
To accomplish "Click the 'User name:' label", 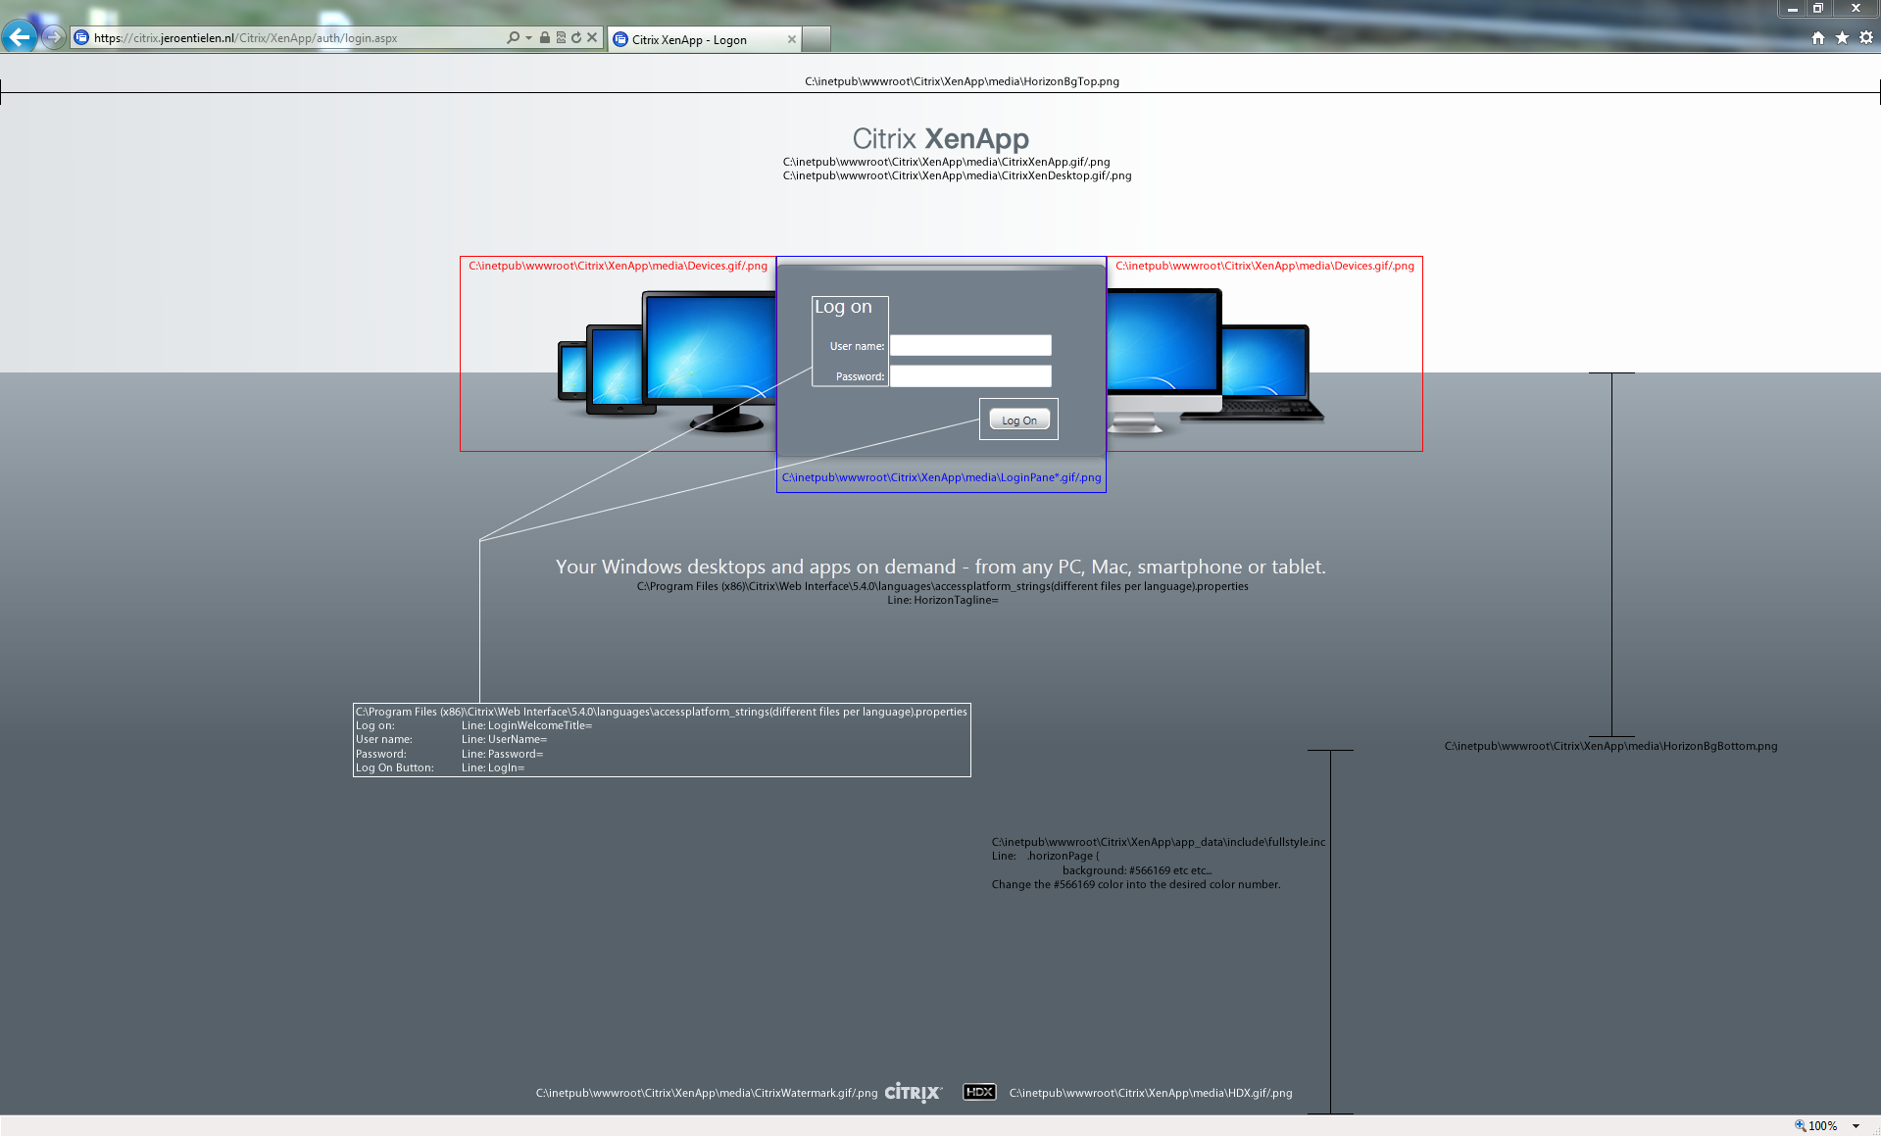I will 857,346.
